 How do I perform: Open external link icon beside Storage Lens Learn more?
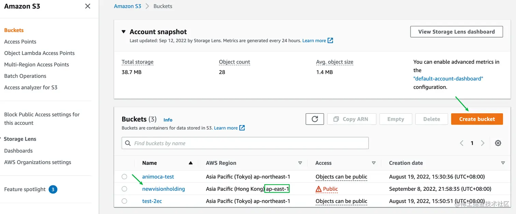coord(330,41)
